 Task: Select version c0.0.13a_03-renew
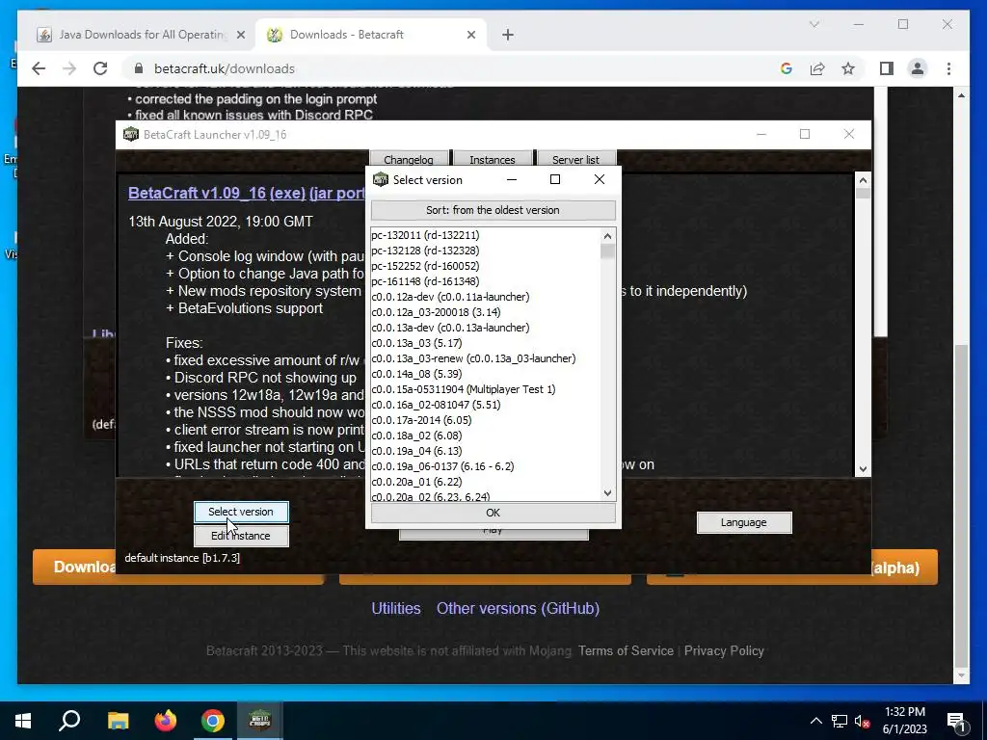click(486, 358)
